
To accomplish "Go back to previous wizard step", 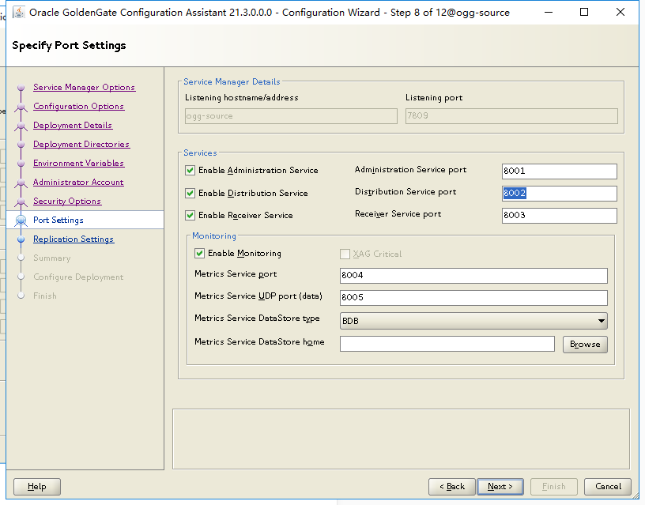I will point(451,487).
